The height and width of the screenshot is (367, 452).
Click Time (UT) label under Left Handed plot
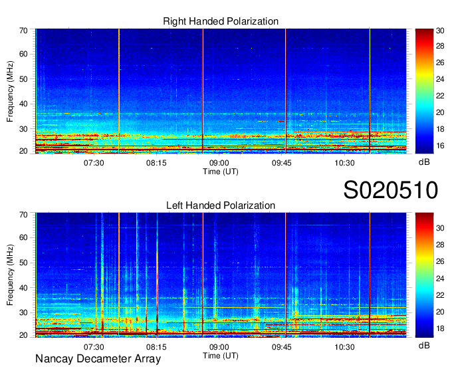pyautogui.click(x=221, y=356)
